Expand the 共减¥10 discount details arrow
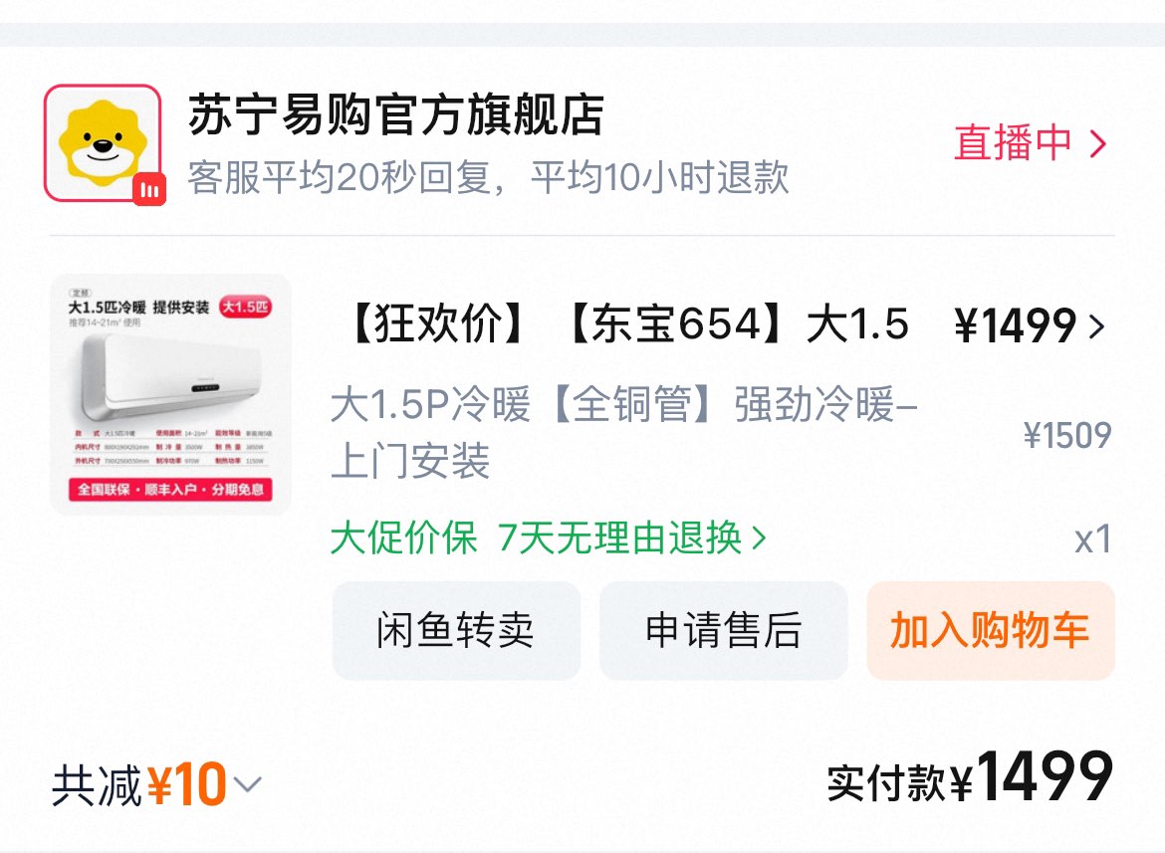Image resolution: width=1165 pixels, height=853 pixels. tap(247, 784)
